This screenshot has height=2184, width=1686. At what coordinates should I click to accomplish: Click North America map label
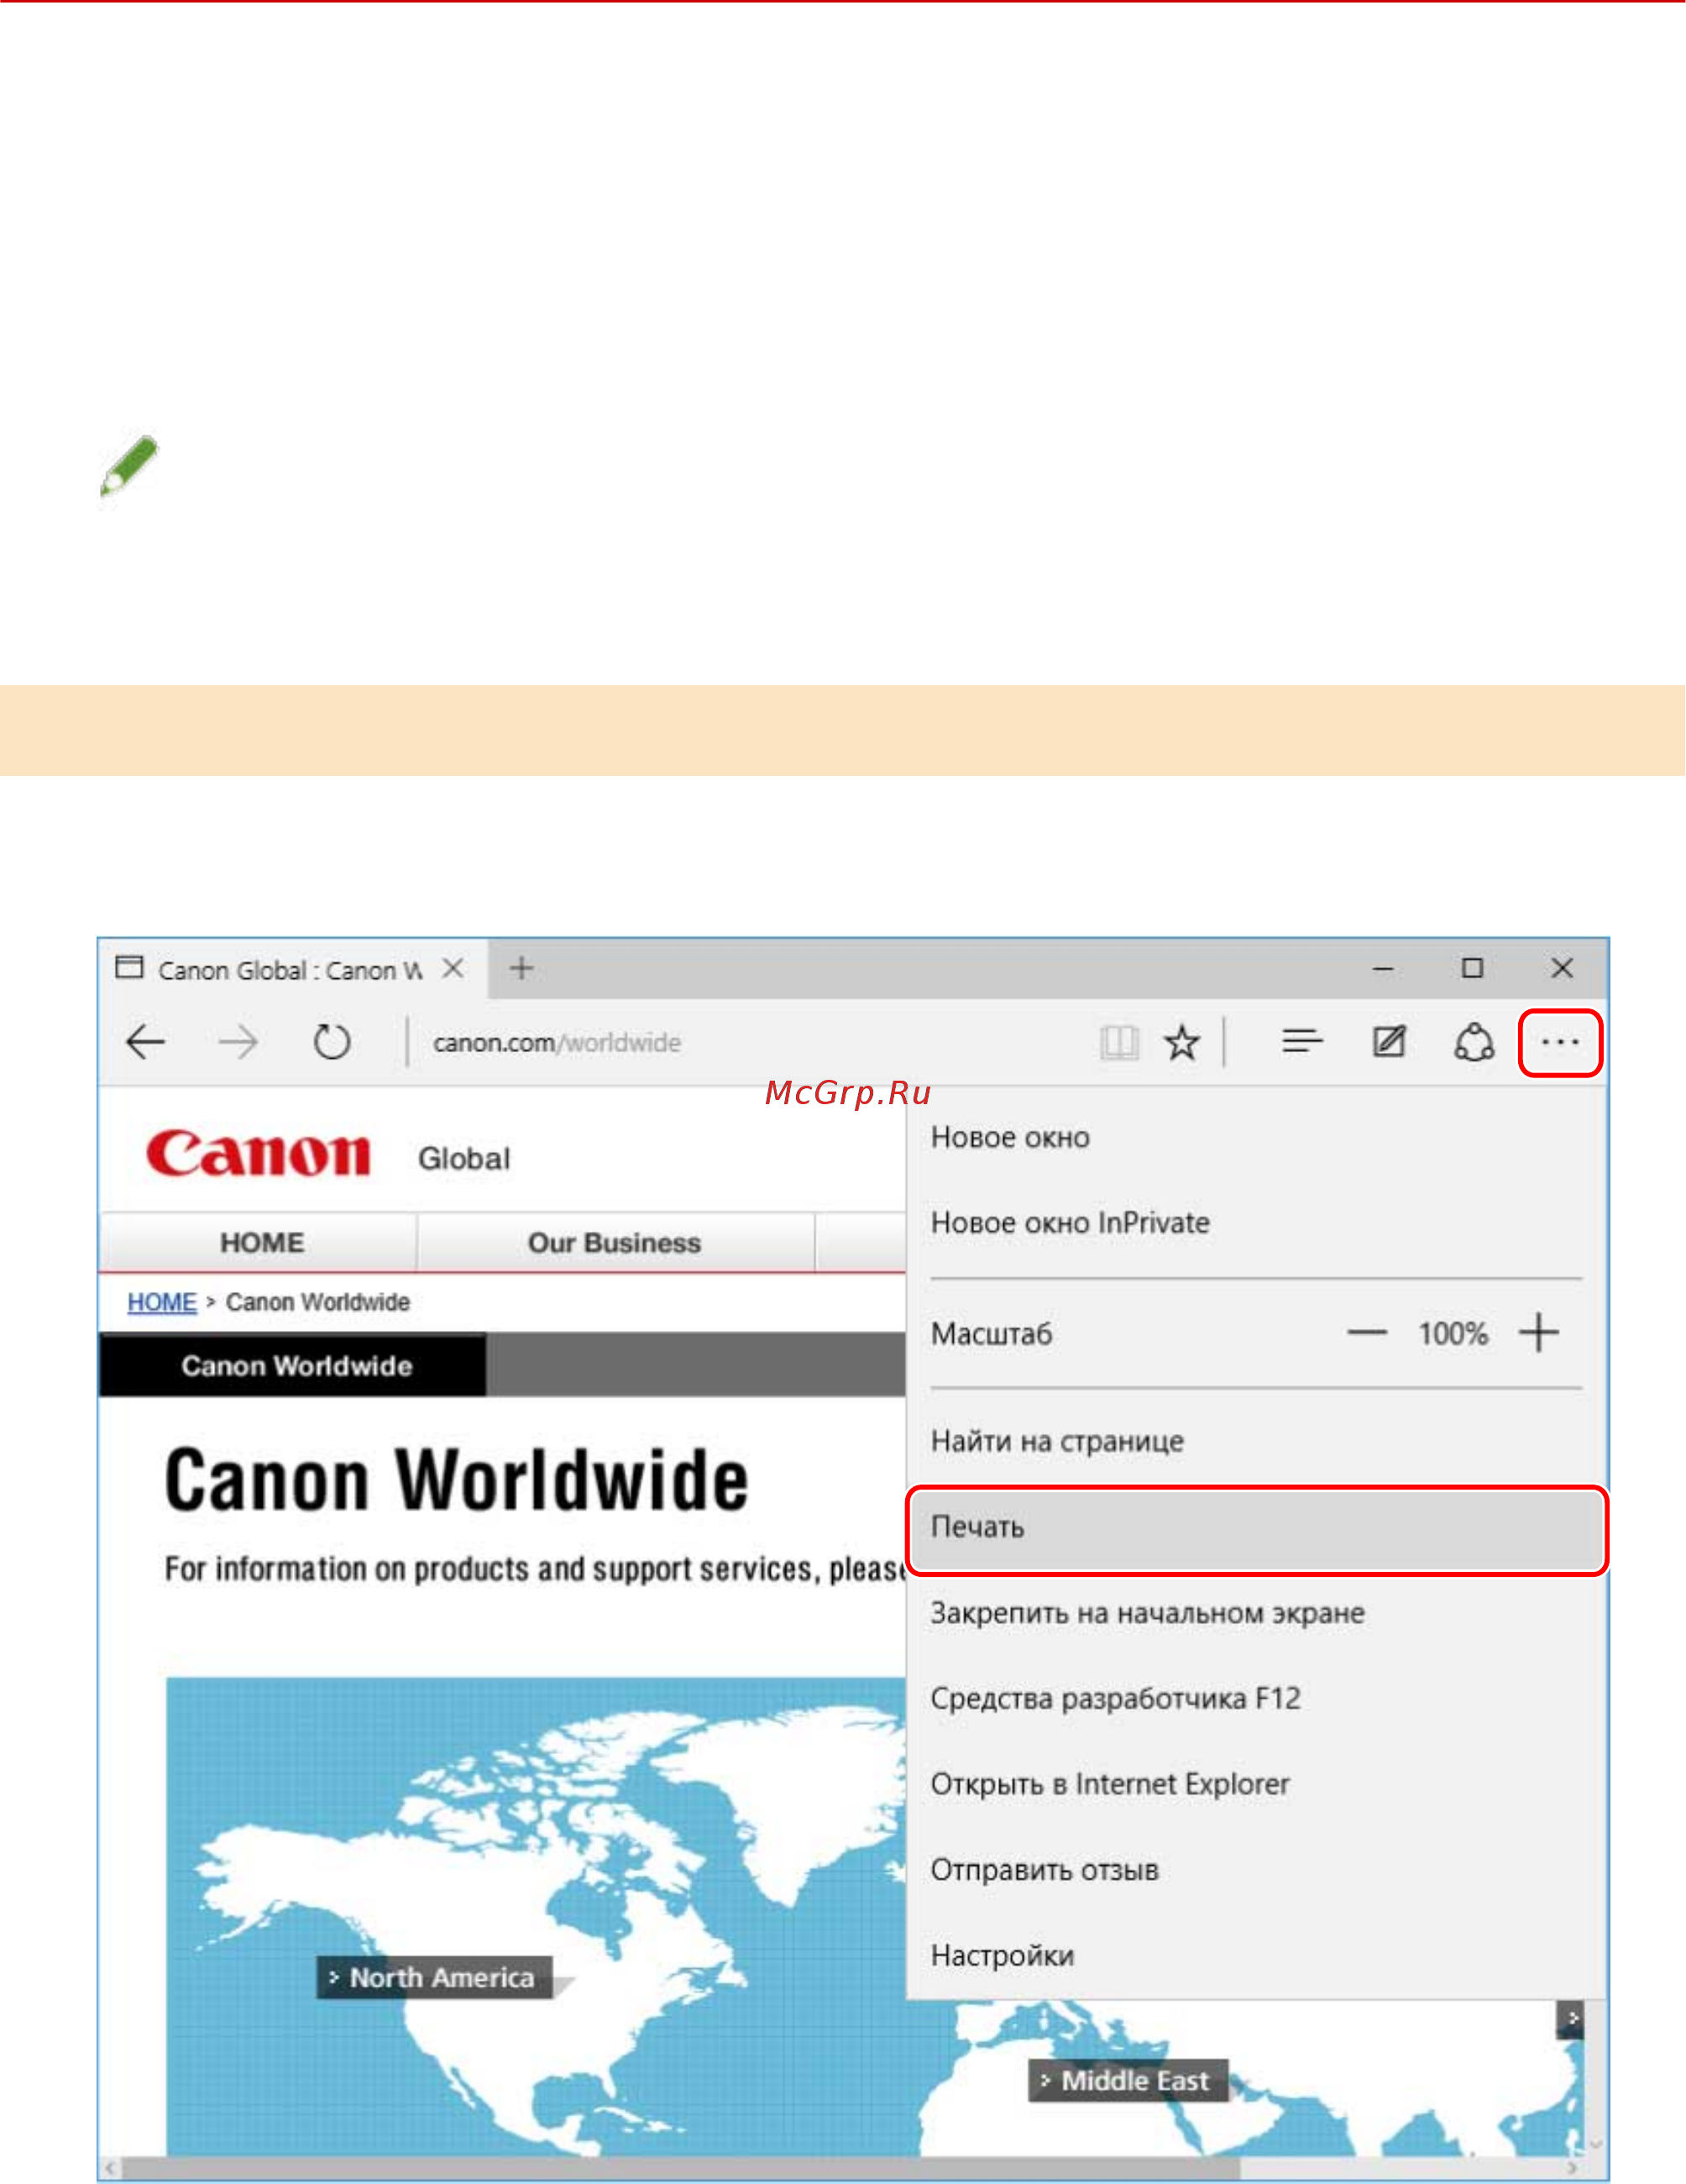point(435,1977)
